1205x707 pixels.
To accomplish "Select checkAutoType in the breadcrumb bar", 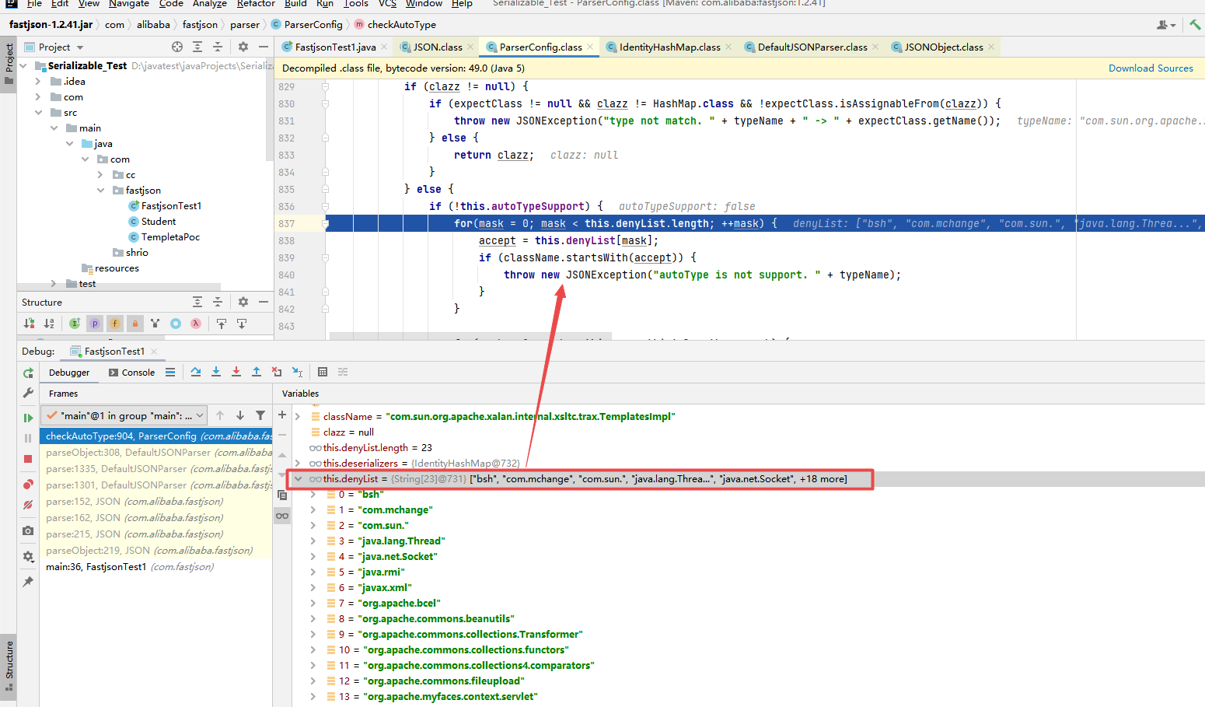I will [x=402, y=24].
